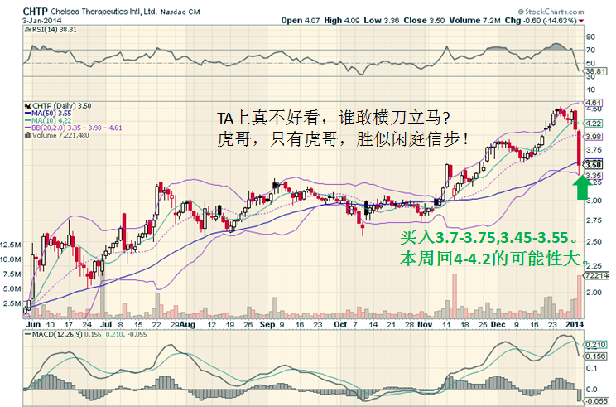Click the MA(10) green legend line

[27, 122]
